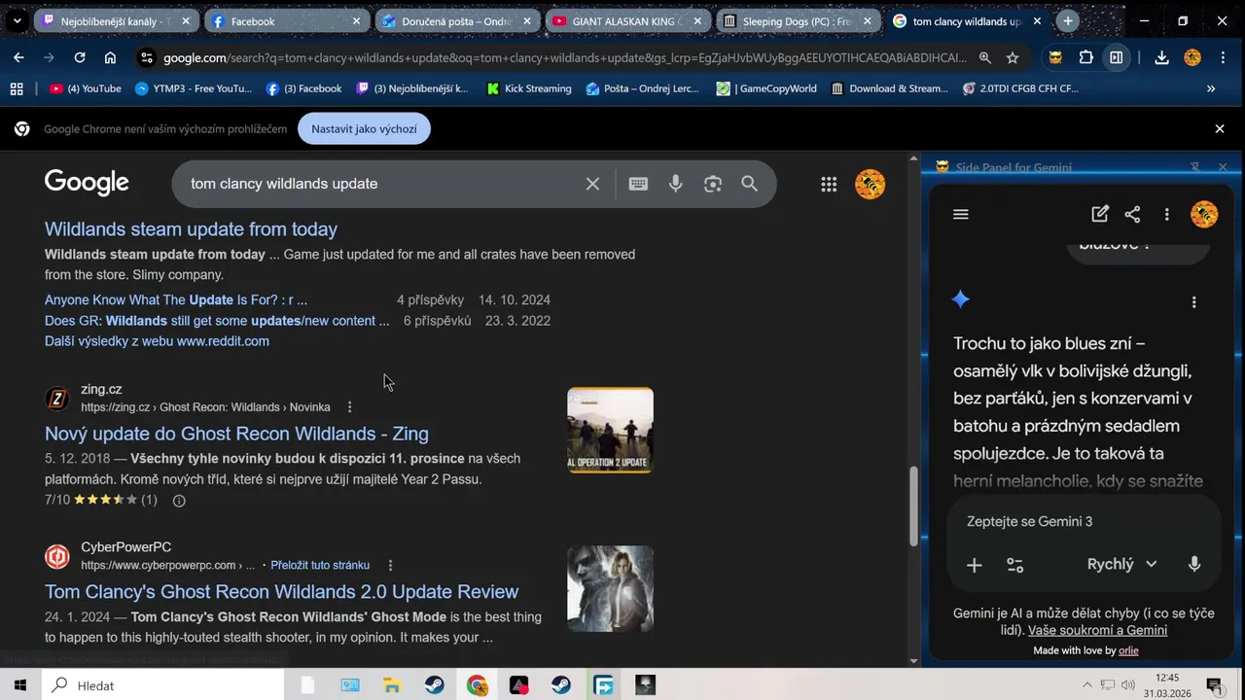The height and width of the screenshot is (700, 1245).
Task: Use the Gemini microphone input
Action: 1194,564
